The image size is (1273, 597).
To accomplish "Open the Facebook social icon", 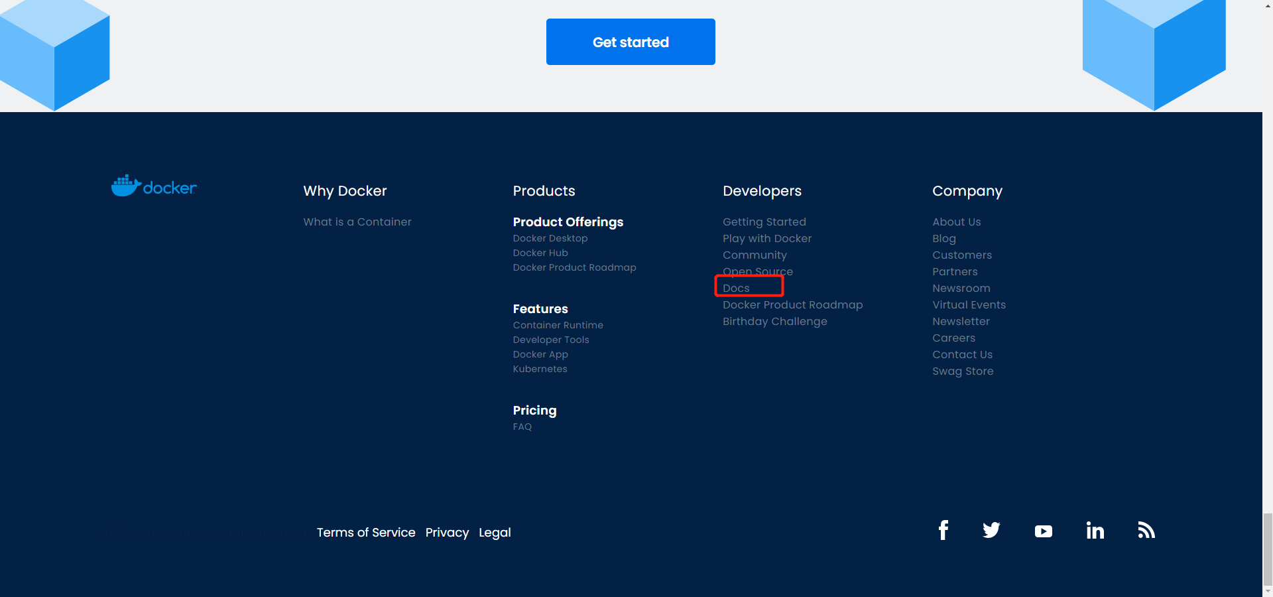I will point(943,530).
